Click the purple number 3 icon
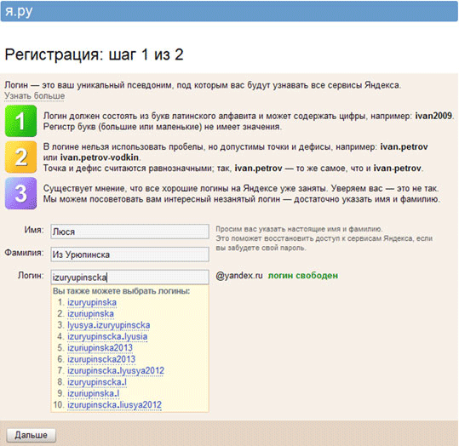The width and height of the screenshot is (459, 446). (x=20, y=193)
